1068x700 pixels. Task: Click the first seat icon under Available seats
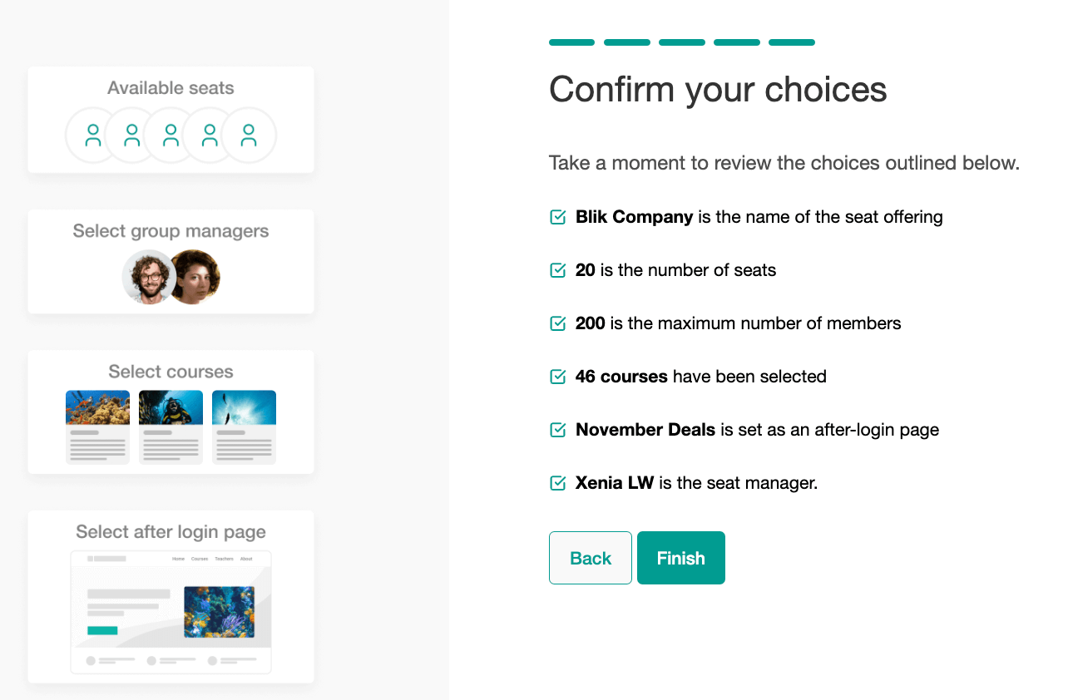93,136
